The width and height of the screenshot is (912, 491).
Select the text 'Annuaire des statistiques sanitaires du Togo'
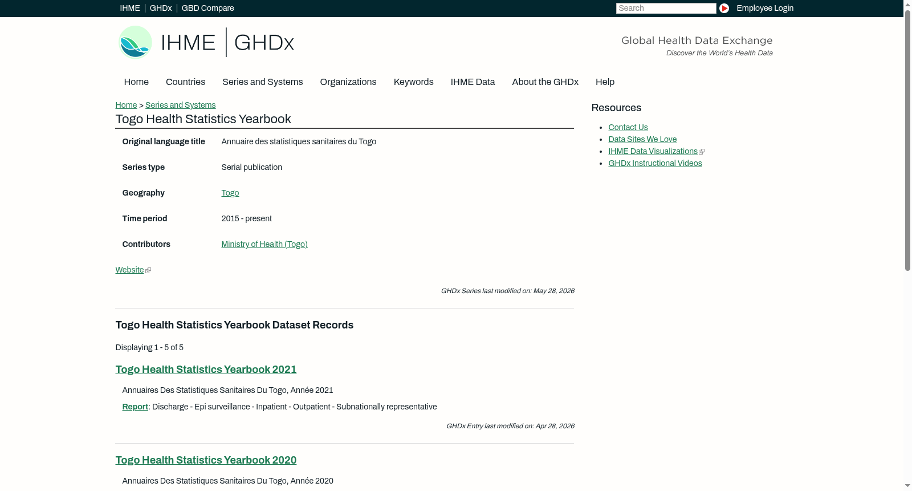tap(299, 141)
